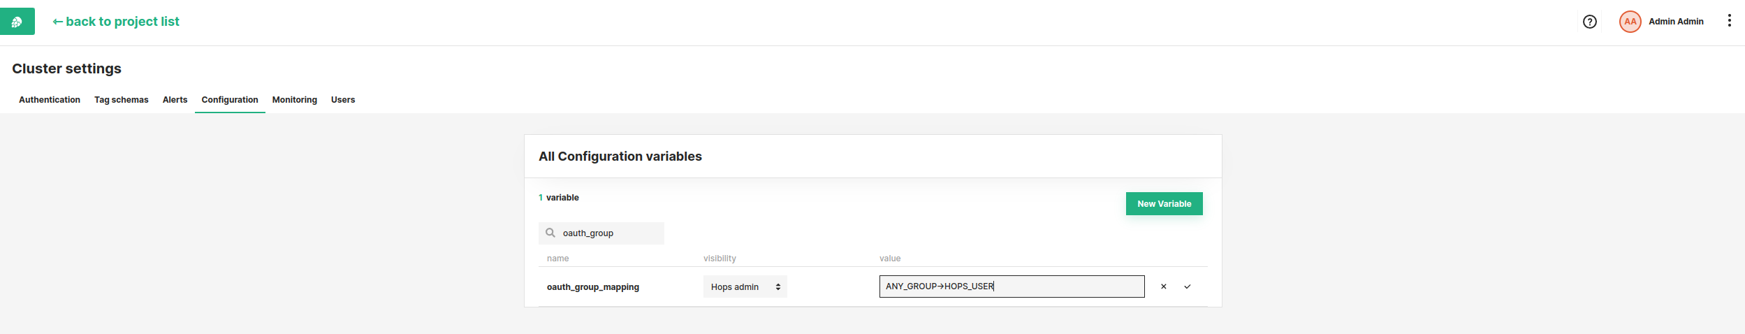1745x334 pixels.
Task: Confirm the value with the checkmark icon
Action: (x=1187, y=286)
